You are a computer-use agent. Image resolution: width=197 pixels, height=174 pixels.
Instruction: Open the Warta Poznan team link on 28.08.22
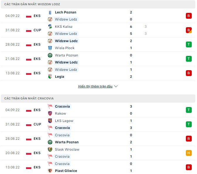67,142
